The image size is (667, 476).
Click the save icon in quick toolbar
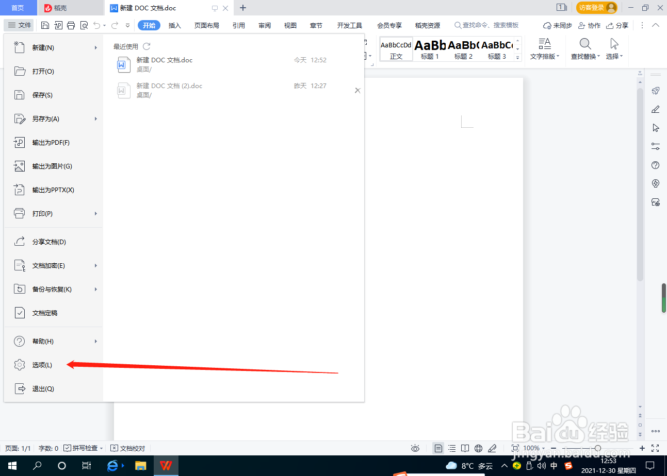(45, 25)
